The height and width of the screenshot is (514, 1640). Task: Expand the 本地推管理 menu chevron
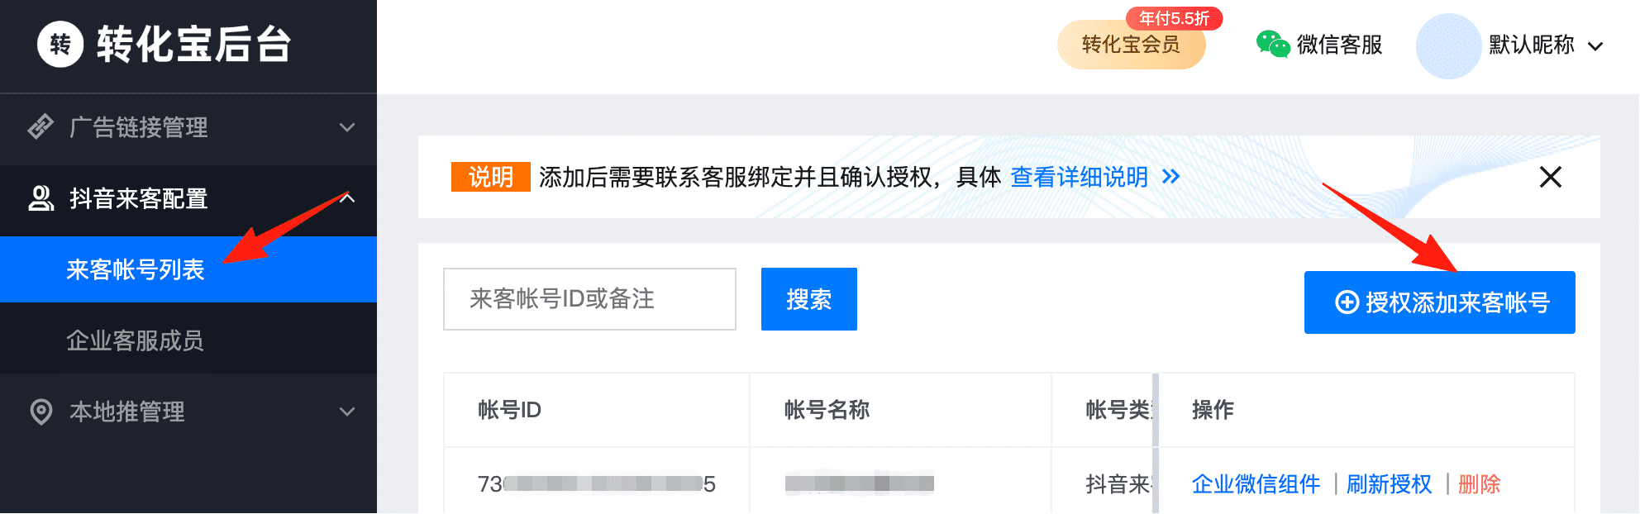[x=347, y=412]
